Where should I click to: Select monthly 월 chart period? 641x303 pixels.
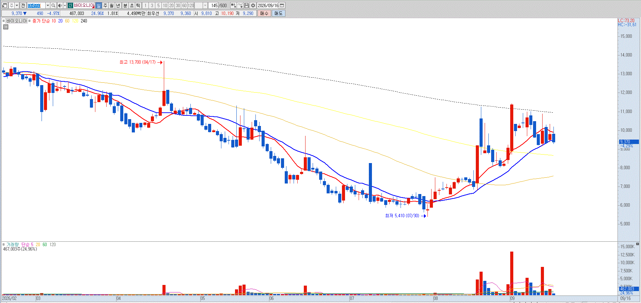point(112,5)
